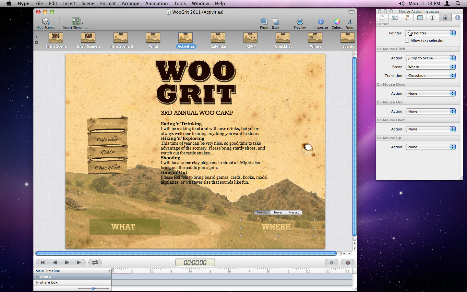Bring element to Front via toolbar
Viewport: 467px width, 292px height.
click(x=264, y=22)
